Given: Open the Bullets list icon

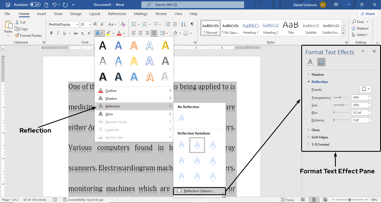Looking at the screenshot, I should [134, 24].
